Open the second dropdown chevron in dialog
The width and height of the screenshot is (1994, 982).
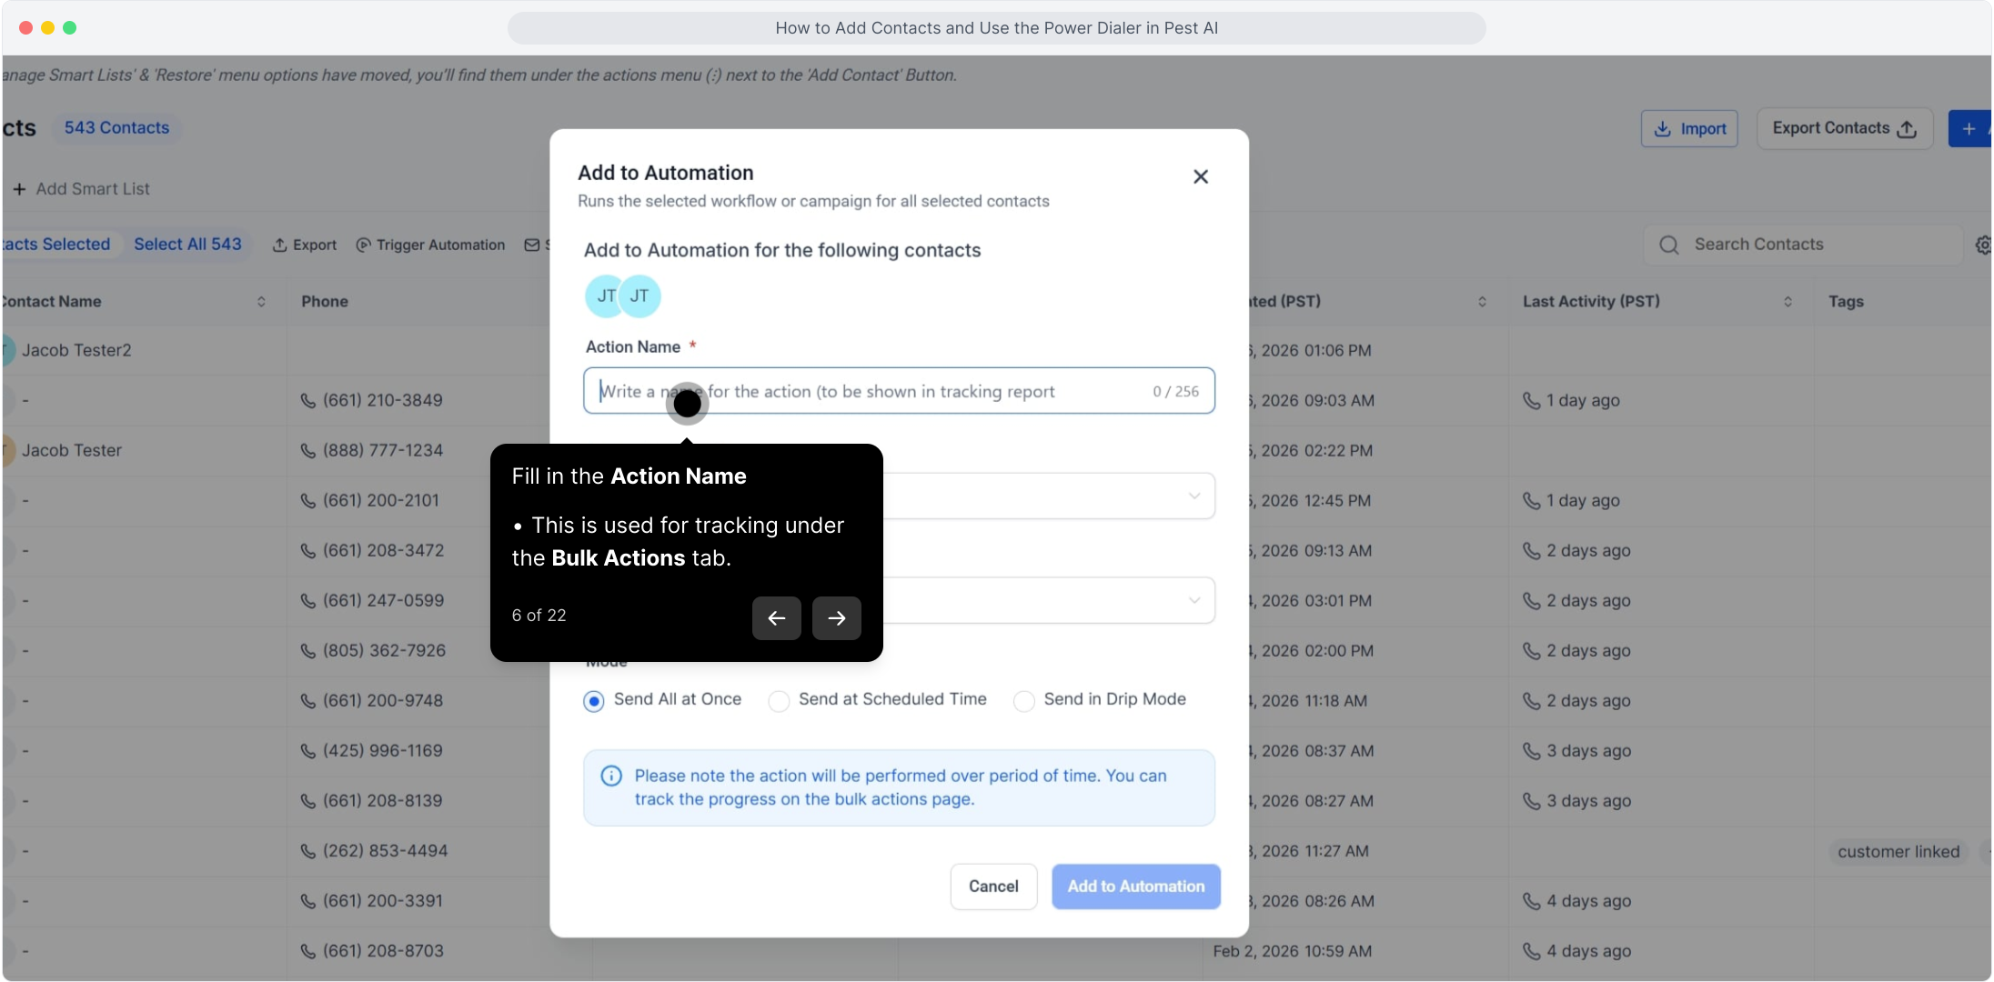coord(1193,600)
